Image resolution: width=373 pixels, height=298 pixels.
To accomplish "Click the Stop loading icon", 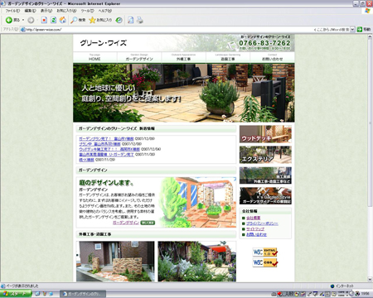I will 44,20.
